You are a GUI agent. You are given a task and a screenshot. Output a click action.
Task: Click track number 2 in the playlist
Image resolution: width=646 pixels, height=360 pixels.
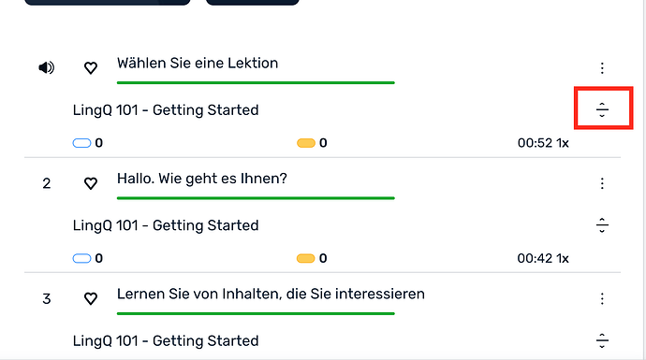pos(47,183)
